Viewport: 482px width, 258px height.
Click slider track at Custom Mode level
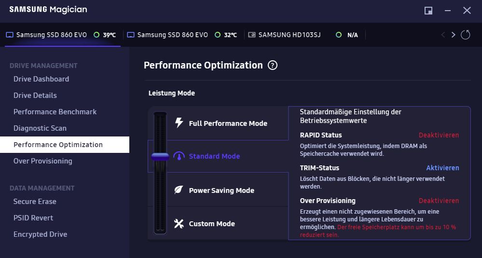[x=160, y=224]
